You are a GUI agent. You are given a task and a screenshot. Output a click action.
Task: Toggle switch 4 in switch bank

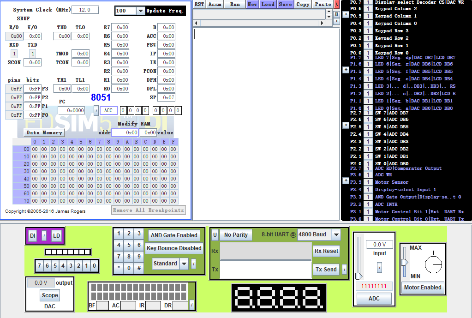tap(63, 265)
